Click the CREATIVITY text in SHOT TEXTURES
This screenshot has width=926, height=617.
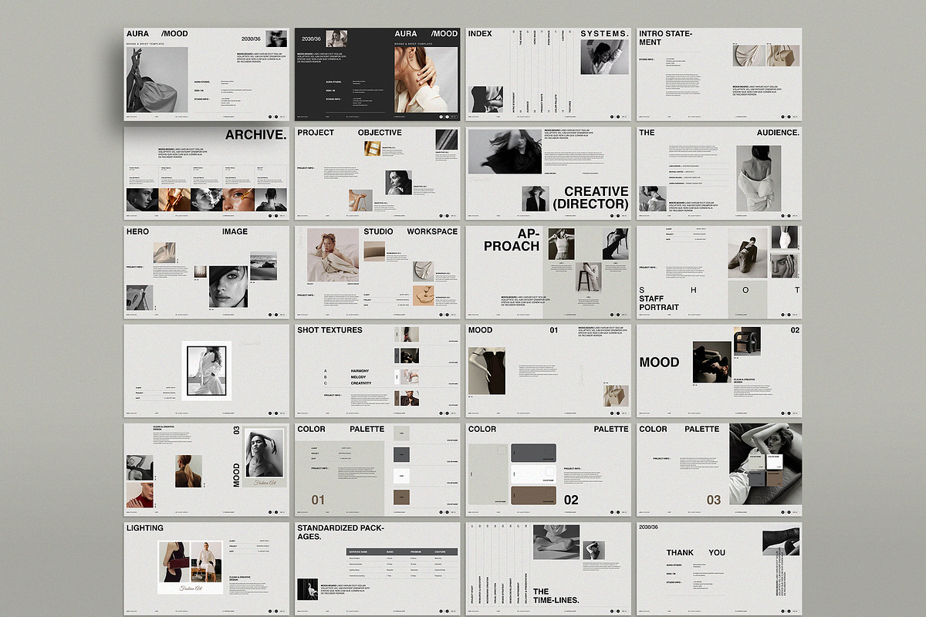361,383
